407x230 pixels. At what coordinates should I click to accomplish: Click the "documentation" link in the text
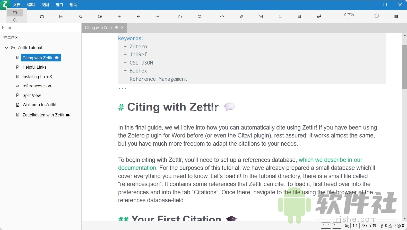tap(137, 168)
